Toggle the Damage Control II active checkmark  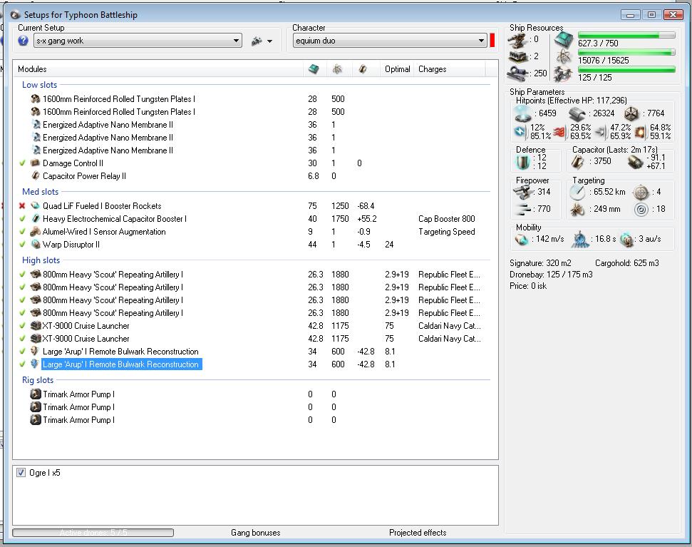pos(23,163)
